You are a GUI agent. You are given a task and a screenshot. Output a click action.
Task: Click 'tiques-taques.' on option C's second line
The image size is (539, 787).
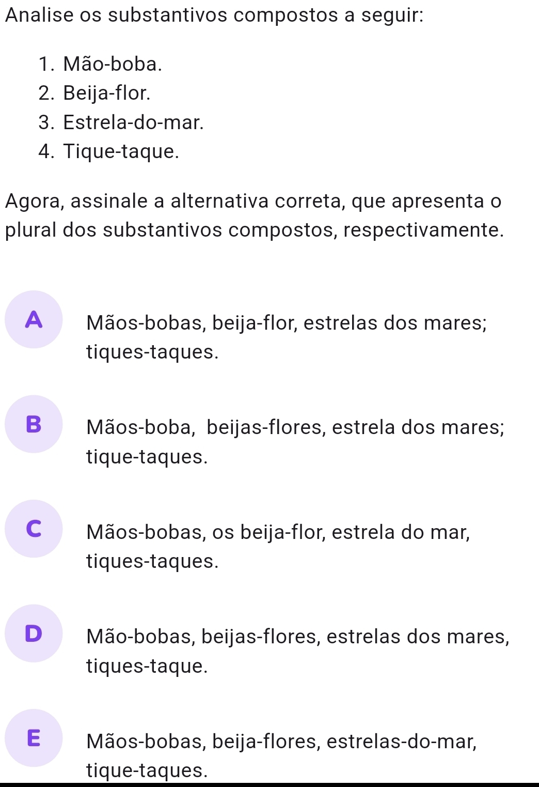tap(152, 561)
